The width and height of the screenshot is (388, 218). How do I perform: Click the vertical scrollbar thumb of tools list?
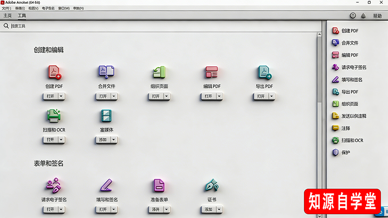[x=320, y=70]
